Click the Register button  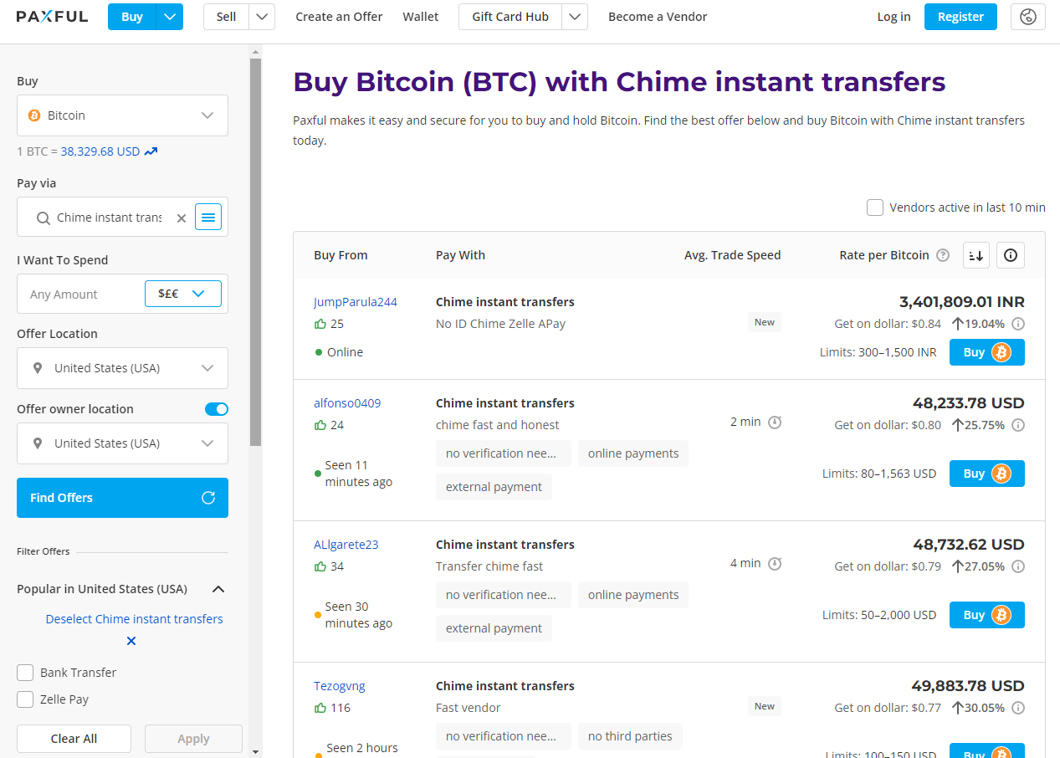(960, 17)
